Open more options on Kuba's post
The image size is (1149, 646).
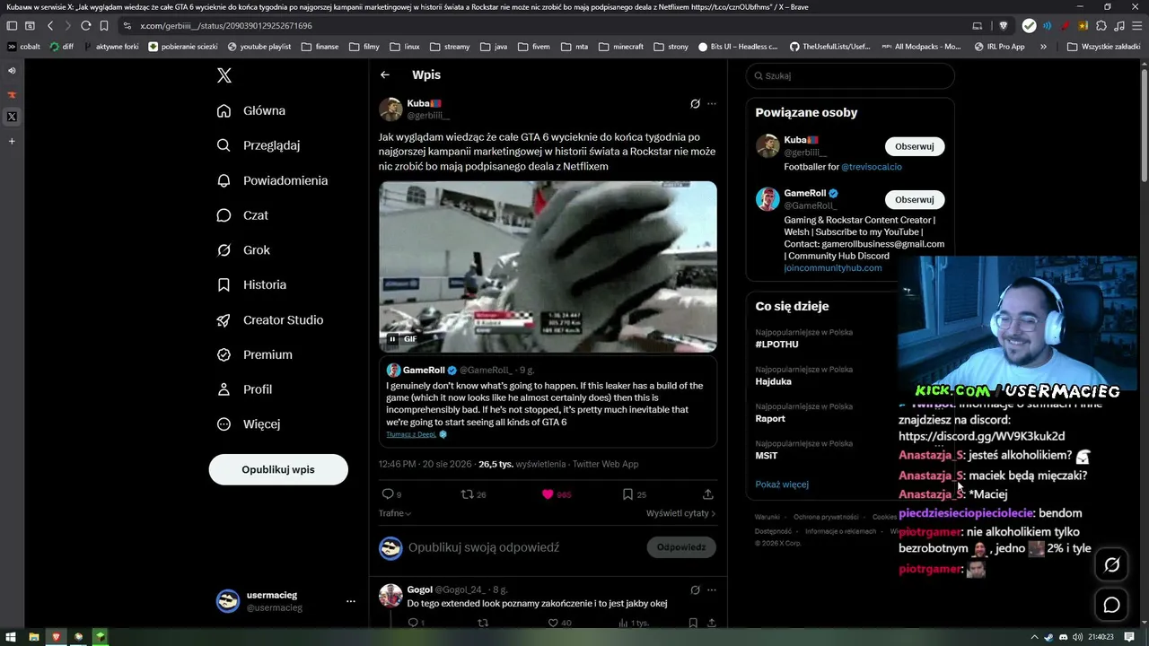pyautogui.click(x=712, y=104)
